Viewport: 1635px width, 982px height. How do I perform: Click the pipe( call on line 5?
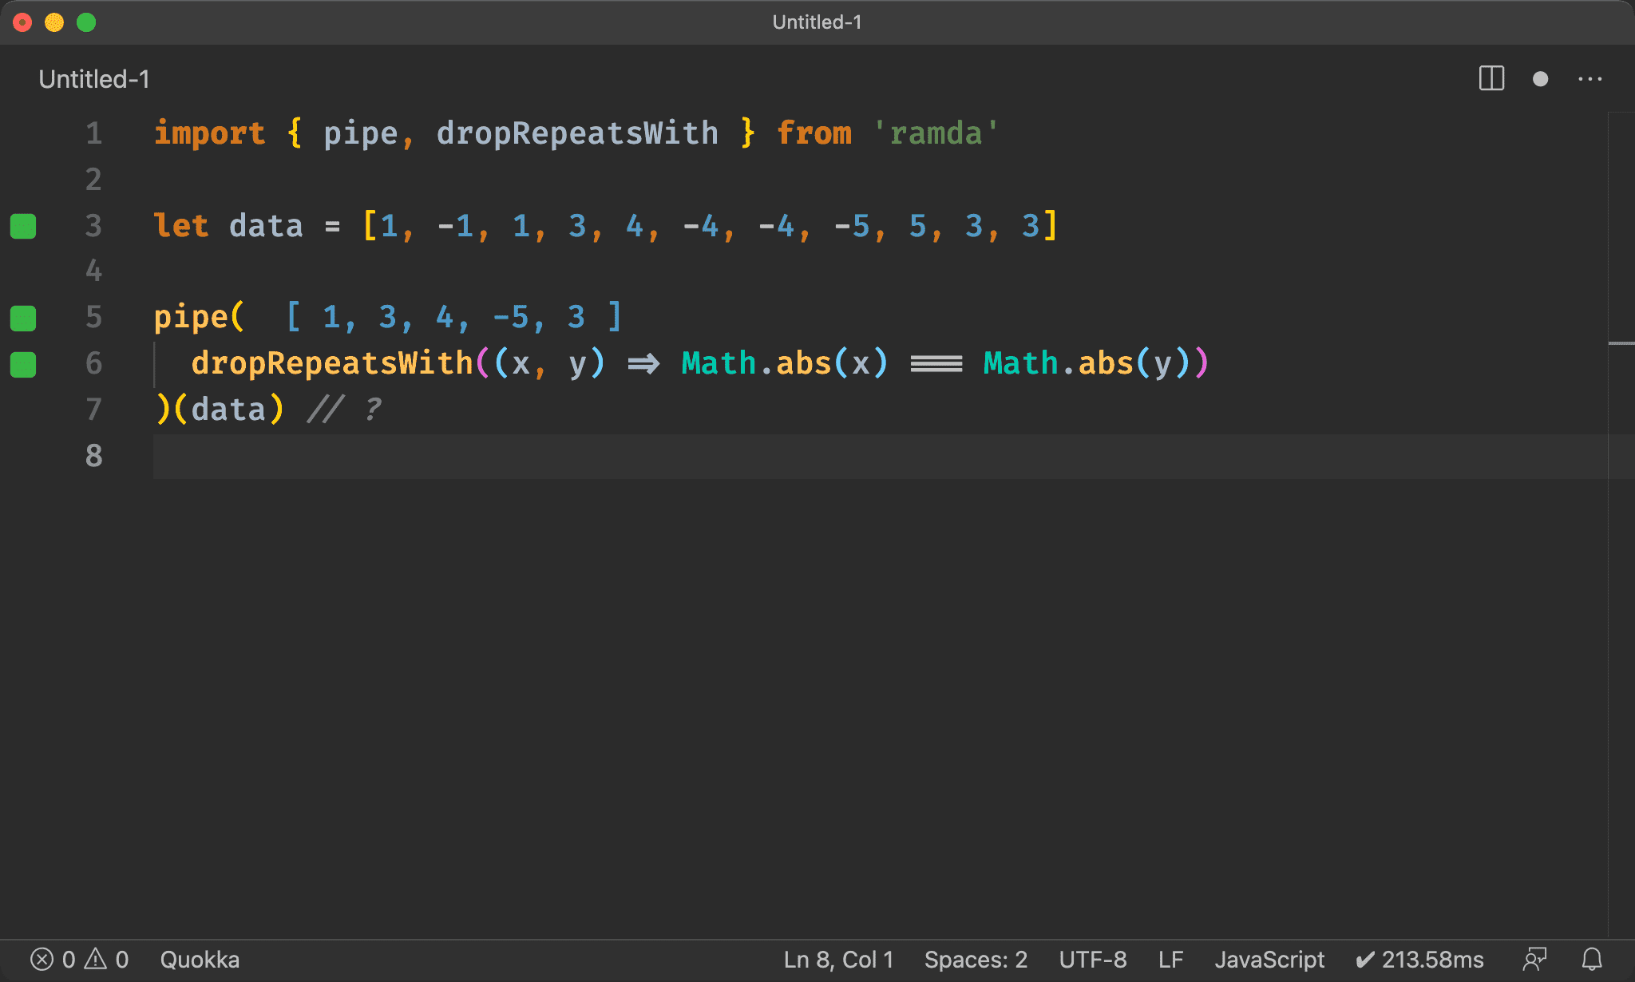pos(199,318)
